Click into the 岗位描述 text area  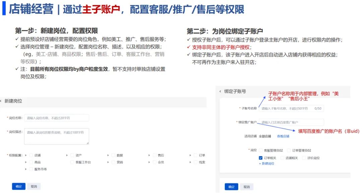click(x=56, y=136)
